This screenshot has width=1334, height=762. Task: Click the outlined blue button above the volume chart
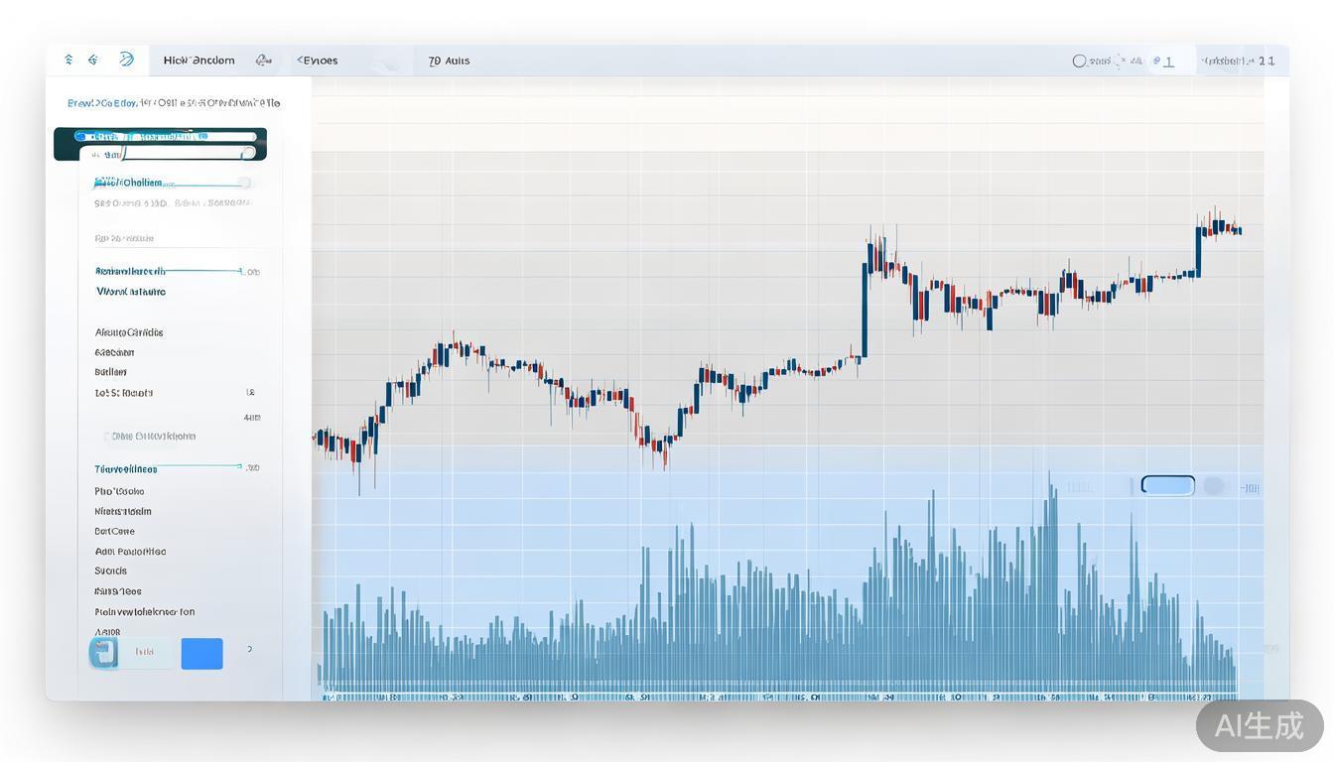pyautogui.click(x=1167, y=485)
